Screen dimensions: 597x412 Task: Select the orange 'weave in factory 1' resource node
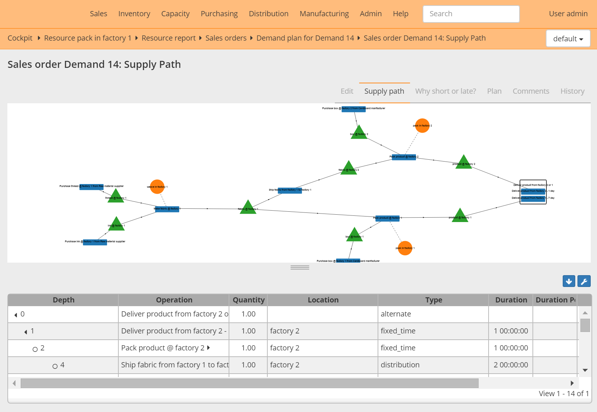tap(157, 186)
